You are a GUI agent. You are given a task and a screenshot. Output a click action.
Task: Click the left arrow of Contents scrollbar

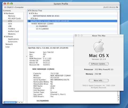coord(19,102)
